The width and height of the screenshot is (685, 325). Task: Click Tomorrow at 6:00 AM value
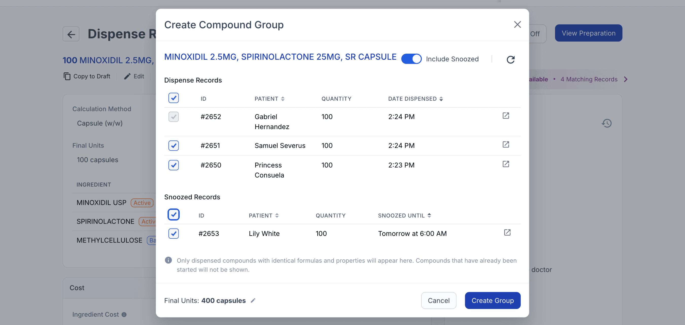tap(412, 233)
